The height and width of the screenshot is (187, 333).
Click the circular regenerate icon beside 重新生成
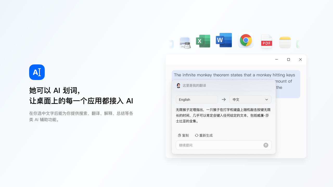(196, 135)
